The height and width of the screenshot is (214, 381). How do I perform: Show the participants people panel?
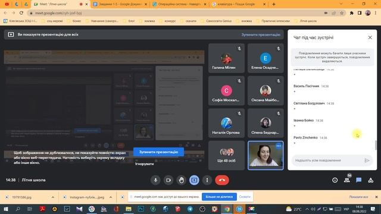click(x=347, y=180)
